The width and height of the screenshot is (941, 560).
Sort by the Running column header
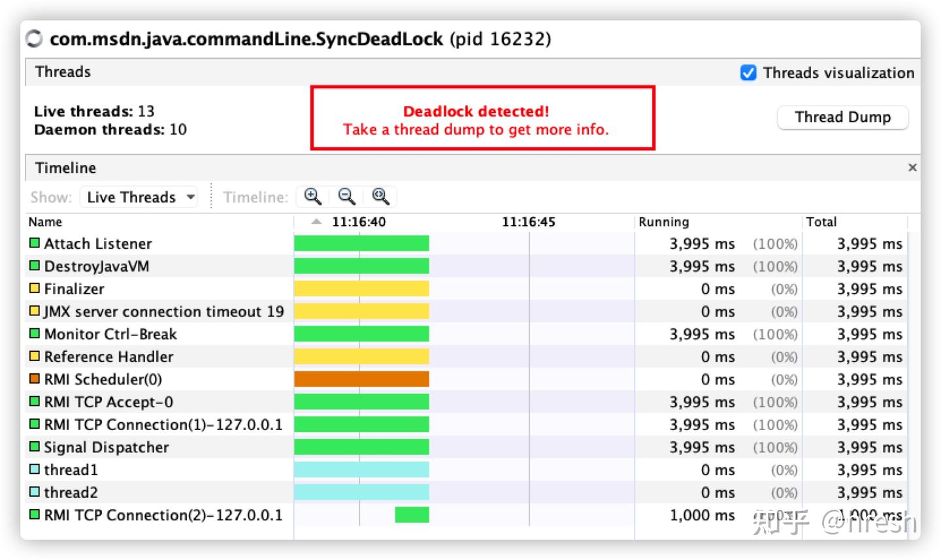pos(663,222)
